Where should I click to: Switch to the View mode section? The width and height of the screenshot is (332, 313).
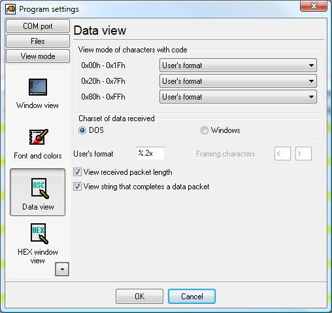[x=38, y=56]
